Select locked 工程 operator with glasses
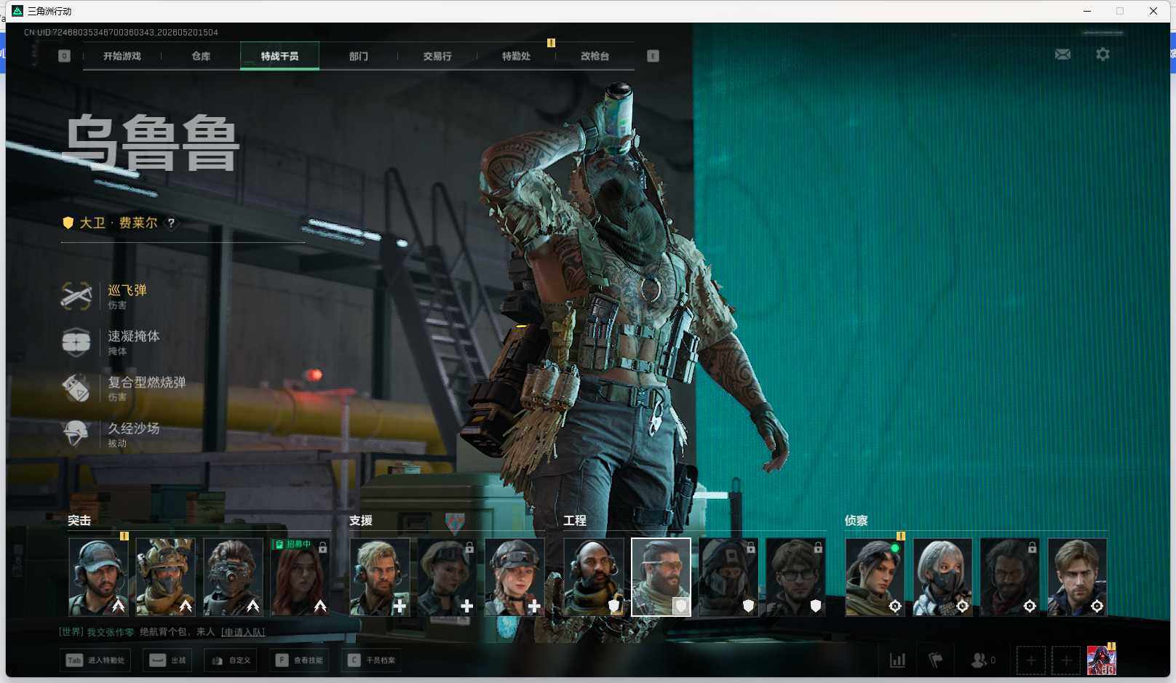This screenshot has width=1176, height=683. pyautogui.click(x=795, y=577)
